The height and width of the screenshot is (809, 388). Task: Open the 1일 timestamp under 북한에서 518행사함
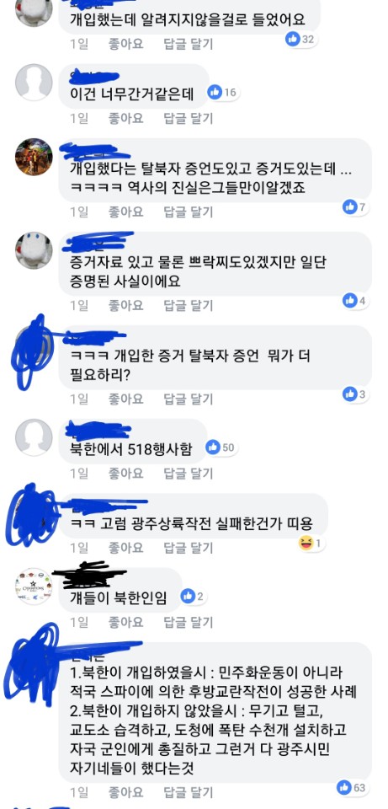[x=79, y=473]
